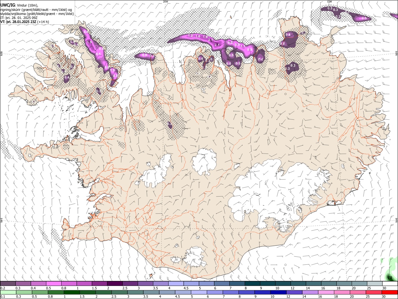Screen dimensions: 398x299
Task: Select lower pale green swatch between 0.1 and 0.3
Action: pos(8,292)
